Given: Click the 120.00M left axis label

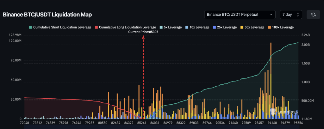Looking at the screenshot, I should 15,41.
